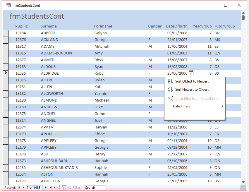Image resolution: width=249 pixels, height=192 pixels.
Task: Select record selector for ATHERTON row
Action: (6, 181)
